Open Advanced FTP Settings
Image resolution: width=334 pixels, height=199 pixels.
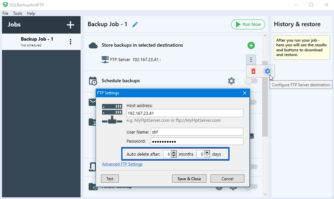coord(122,164)
